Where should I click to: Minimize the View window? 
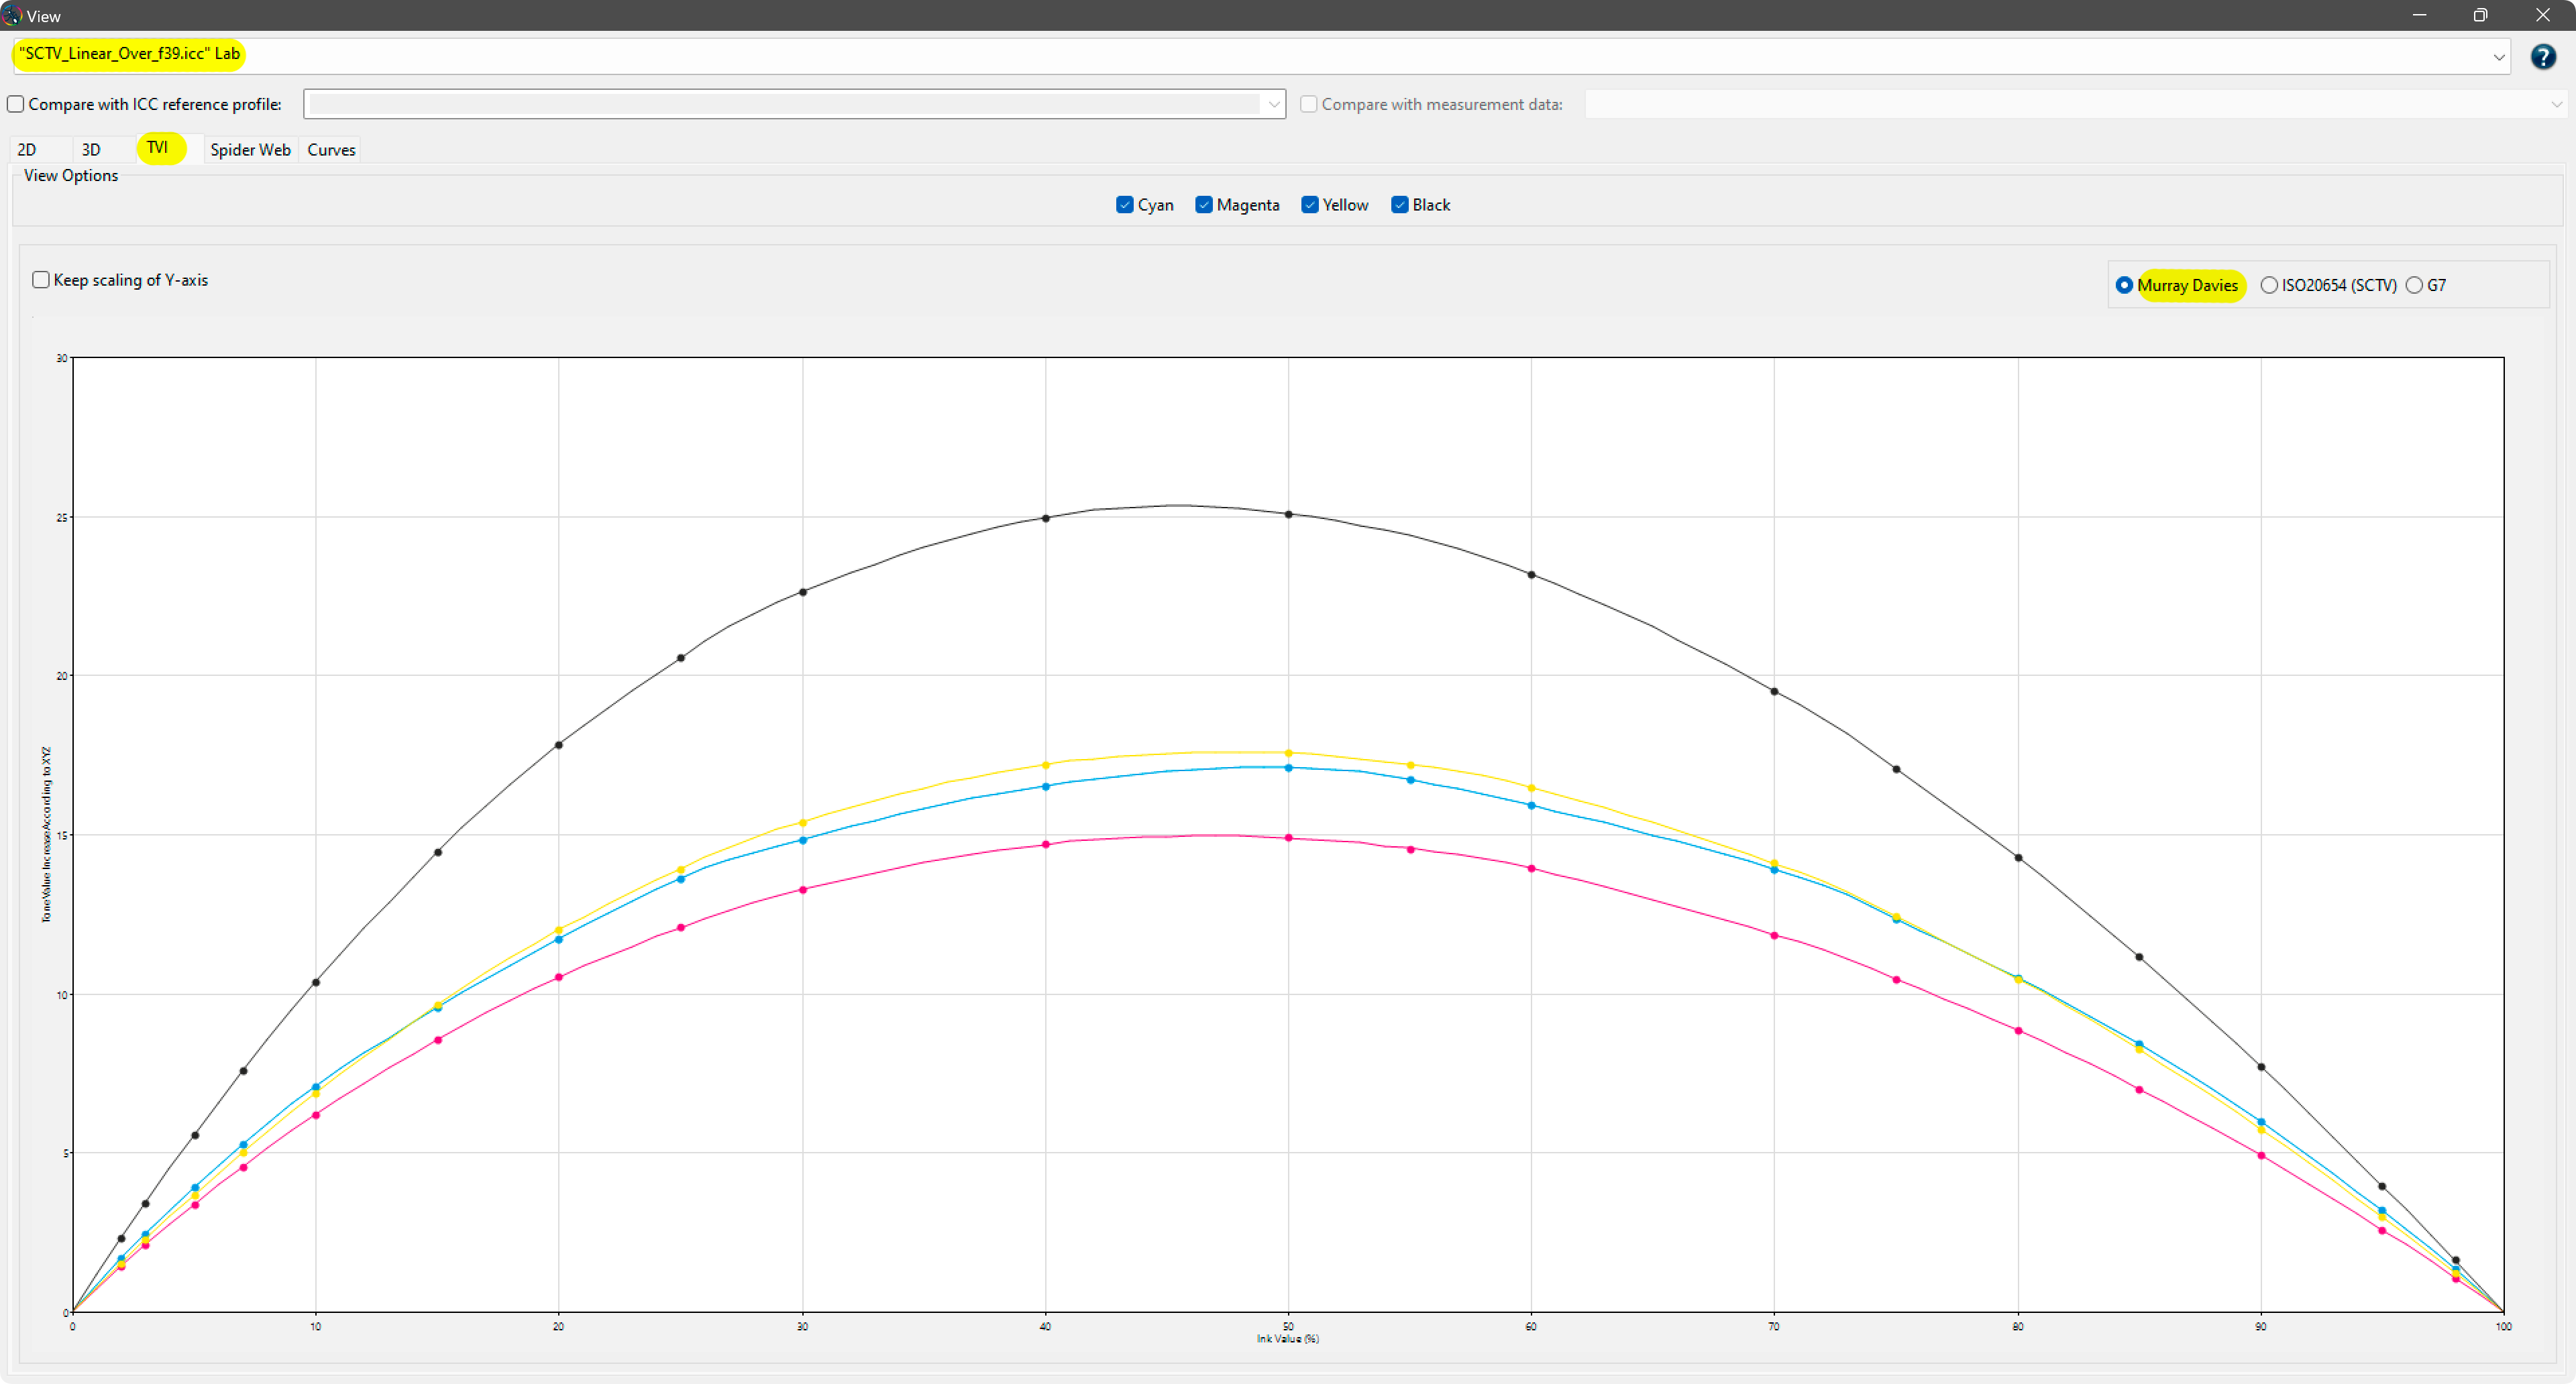[2419, 15]
